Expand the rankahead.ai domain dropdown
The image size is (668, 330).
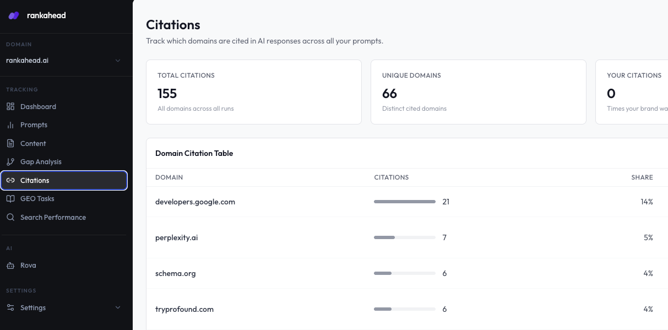coord(64,61)
